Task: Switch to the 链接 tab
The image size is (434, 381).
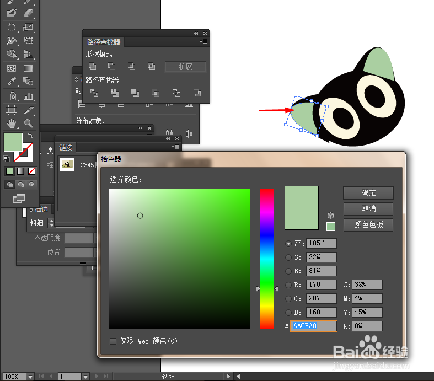Action: pyautogui.click(x=66, y=148)
